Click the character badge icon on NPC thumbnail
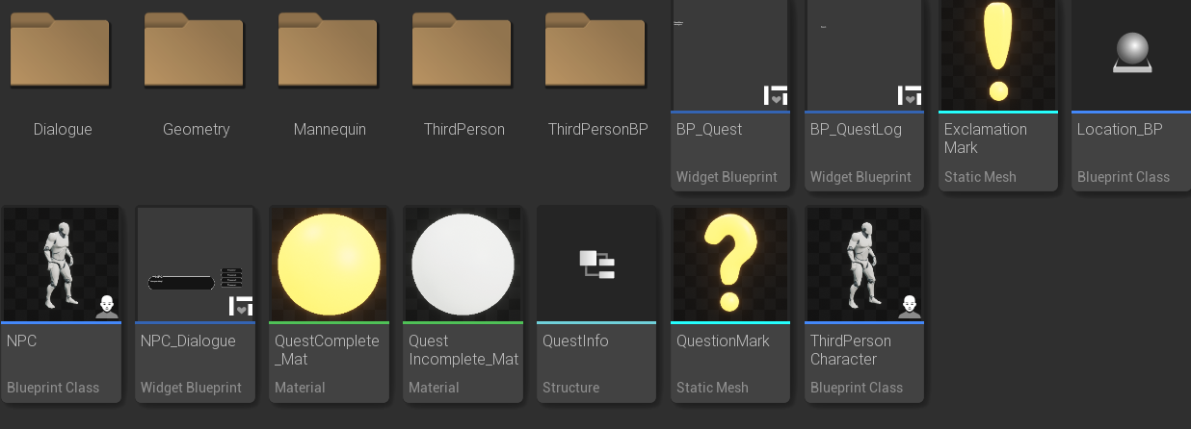This screenshot has width=1191, height=429. point(107,307)
